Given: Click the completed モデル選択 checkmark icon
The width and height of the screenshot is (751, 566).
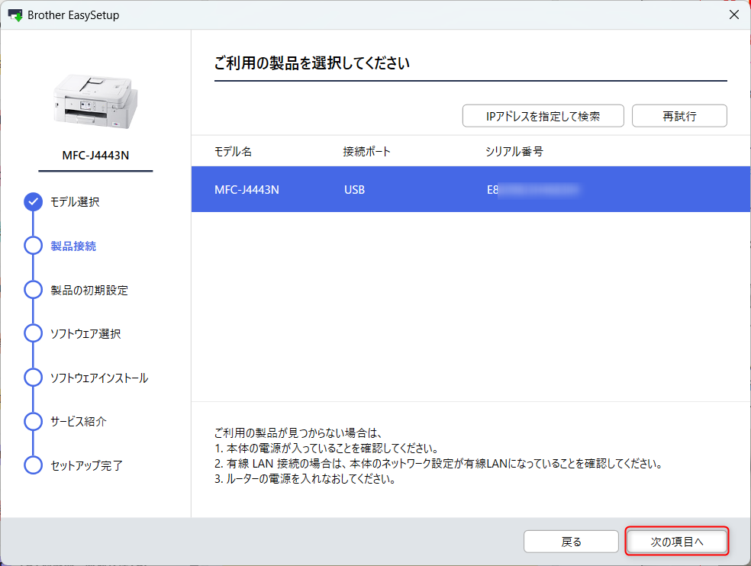Looking at the screenshot, I should pyautogui.click(x=33, y=201).
